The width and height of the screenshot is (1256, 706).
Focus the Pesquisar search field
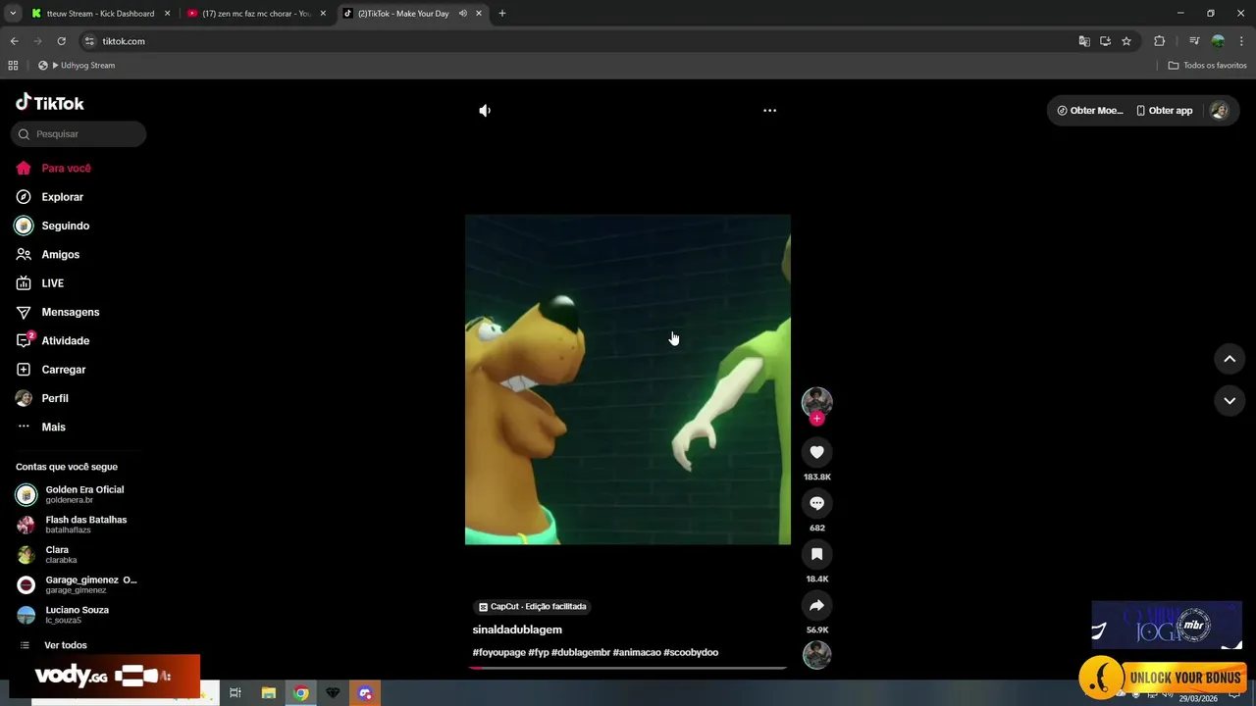point(78,134)
